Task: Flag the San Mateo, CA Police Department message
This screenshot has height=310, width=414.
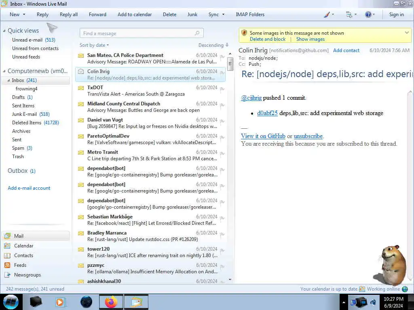Action: point(222,57)
